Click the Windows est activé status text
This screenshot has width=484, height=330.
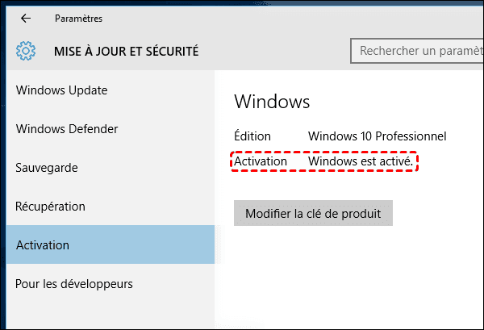coord(361,161)
